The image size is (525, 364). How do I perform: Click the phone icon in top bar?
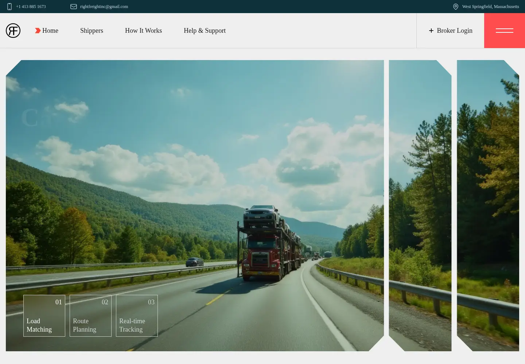click(9, 7)
